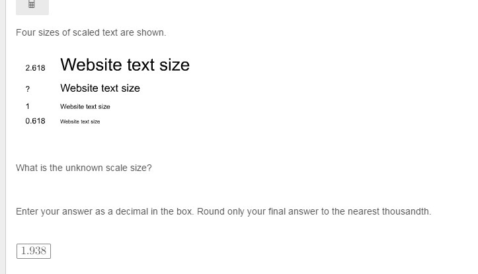Click the question mark unknown scale label

(x=28, y=89)
